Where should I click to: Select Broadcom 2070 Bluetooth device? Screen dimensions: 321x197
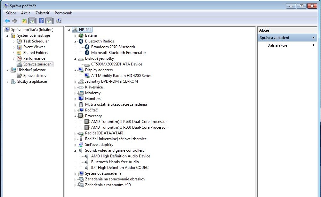[x=113, y=47]
